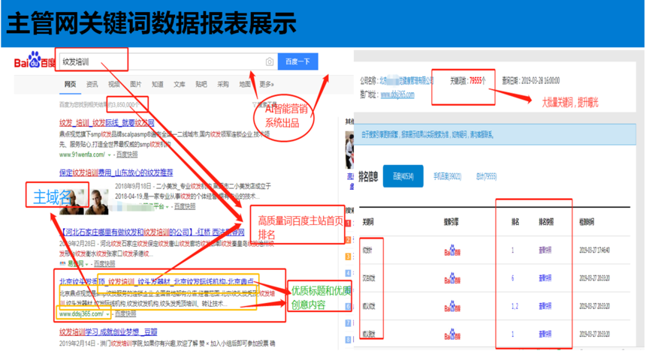646x363 pixels.
Task: Open 百度快照 for the ddsj365 result
Action: 125,313
